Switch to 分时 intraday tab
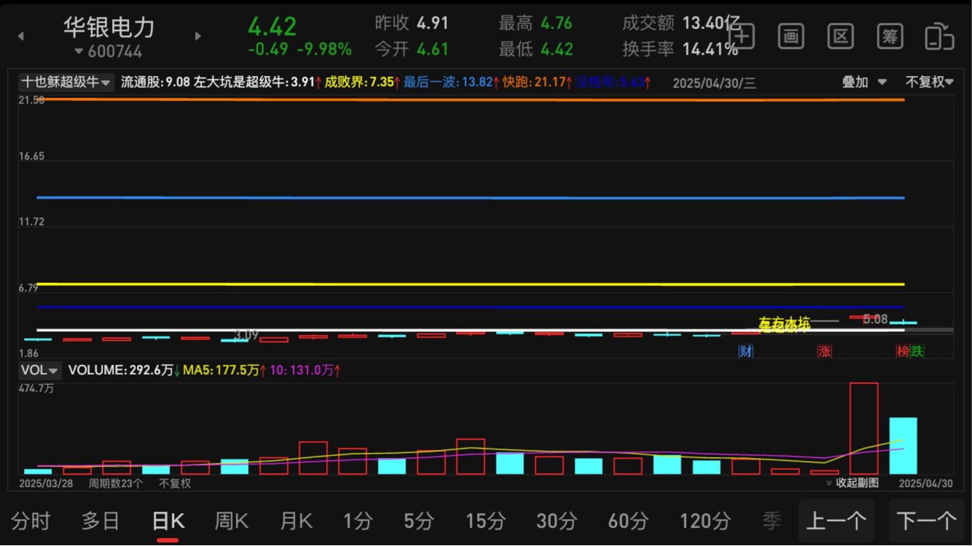This screenshot has width=972, height=546. (x=31, y=521)
